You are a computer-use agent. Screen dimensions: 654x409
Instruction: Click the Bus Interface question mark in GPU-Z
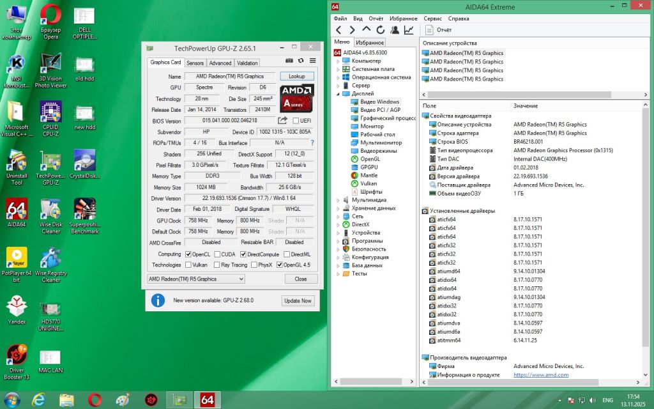coord(312,143)
